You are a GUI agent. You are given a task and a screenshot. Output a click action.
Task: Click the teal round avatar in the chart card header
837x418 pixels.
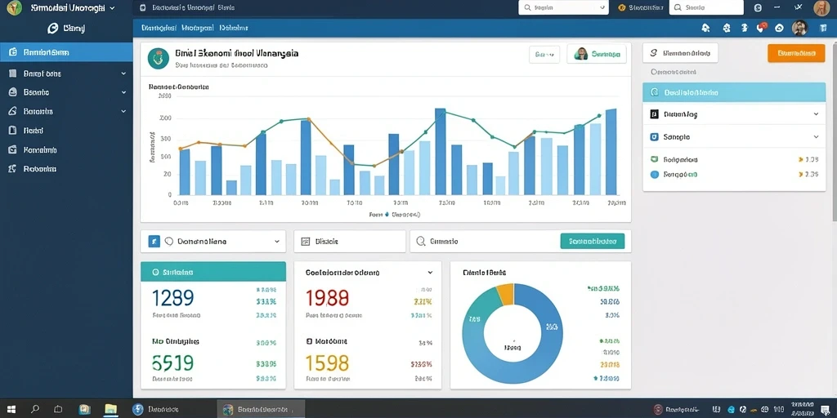pyautogui.click(x=158, y=58)
